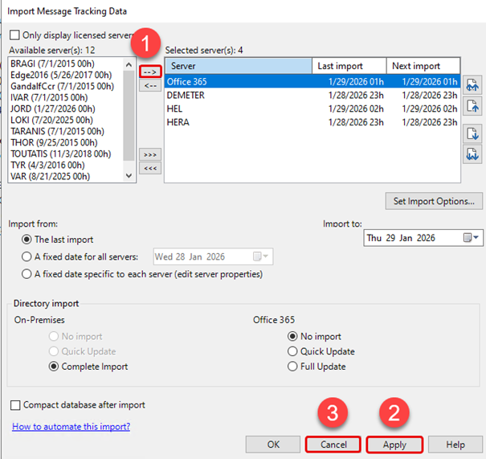Select HERA row in selected servers
Screen dimensions: 486x459
click(312, 122)
